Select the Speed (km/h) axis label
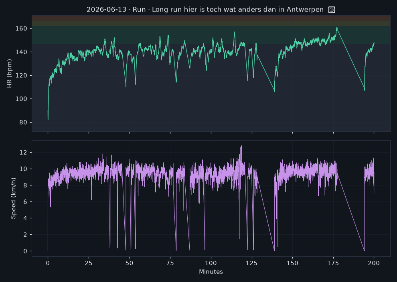This screenshot has height=282, width=397. [x=13, y=198]
